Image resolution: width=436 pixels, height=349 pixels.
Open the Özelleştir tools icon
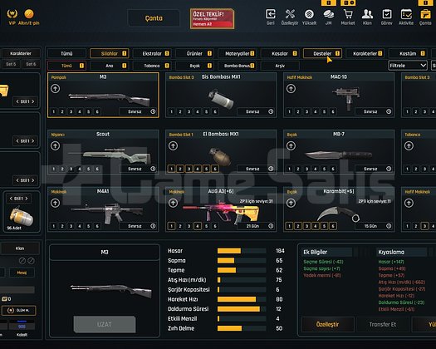pos(290,14)
